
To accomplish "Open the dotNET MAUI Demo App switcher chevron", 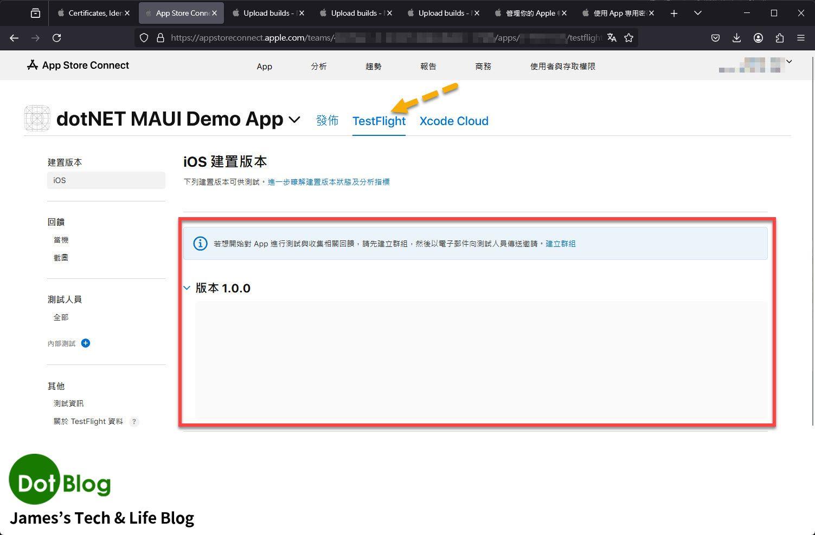I will pos(294,120).
